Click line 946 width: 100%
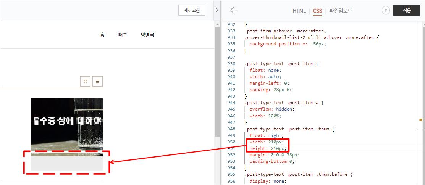The image size is (425, 185). point(265,116)
